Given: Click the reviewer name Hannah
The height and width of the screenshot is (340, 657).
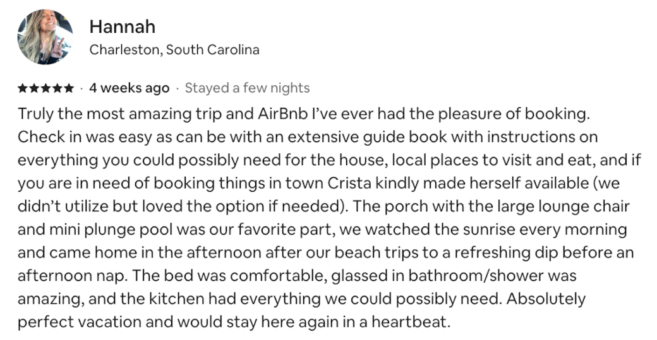Looking at the screenshot, I should (x=123, y=27).
